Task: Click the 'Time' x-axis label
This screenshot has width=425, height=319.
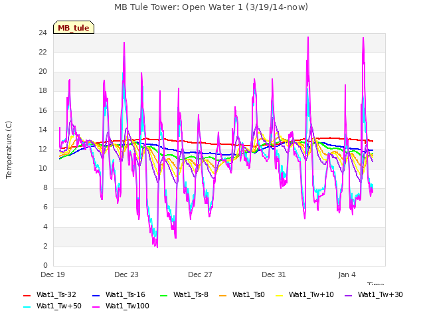Action: click(376, 284)
